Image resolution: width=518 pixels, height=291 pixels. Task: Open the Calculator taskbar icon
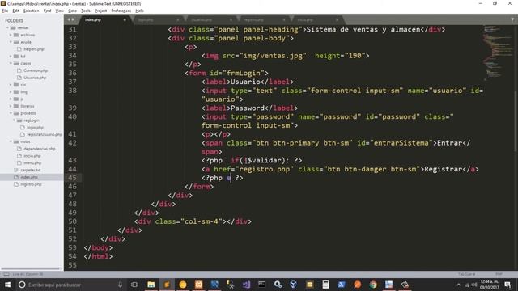pyautogui.click(x=325, y=285)
